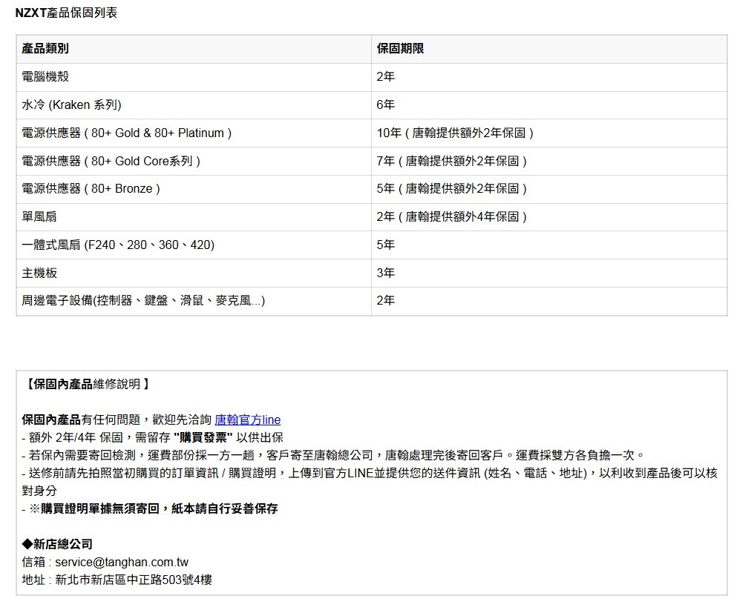Click the line about 運費採雙方各負擔一次

(x=333, y=455)
